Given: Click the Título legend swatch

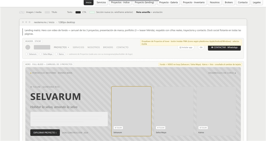Looking at the screenshot, I should (x=47, y=12).
